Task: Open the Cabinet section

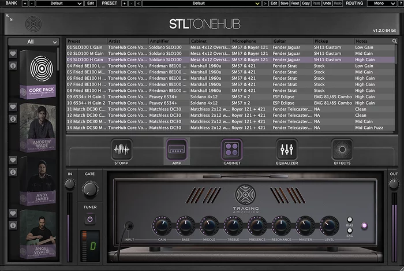Action: (x=232, y=150)
